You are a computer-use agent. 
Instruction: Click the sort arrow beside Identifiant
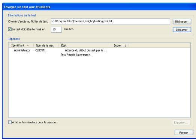pos(28,45)
